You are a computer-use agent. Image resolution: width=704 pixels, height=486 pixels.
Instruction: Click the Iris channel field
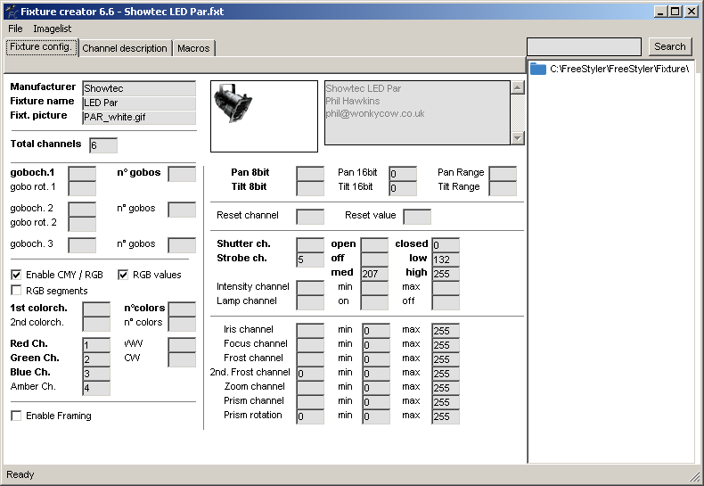click(310, 331)
